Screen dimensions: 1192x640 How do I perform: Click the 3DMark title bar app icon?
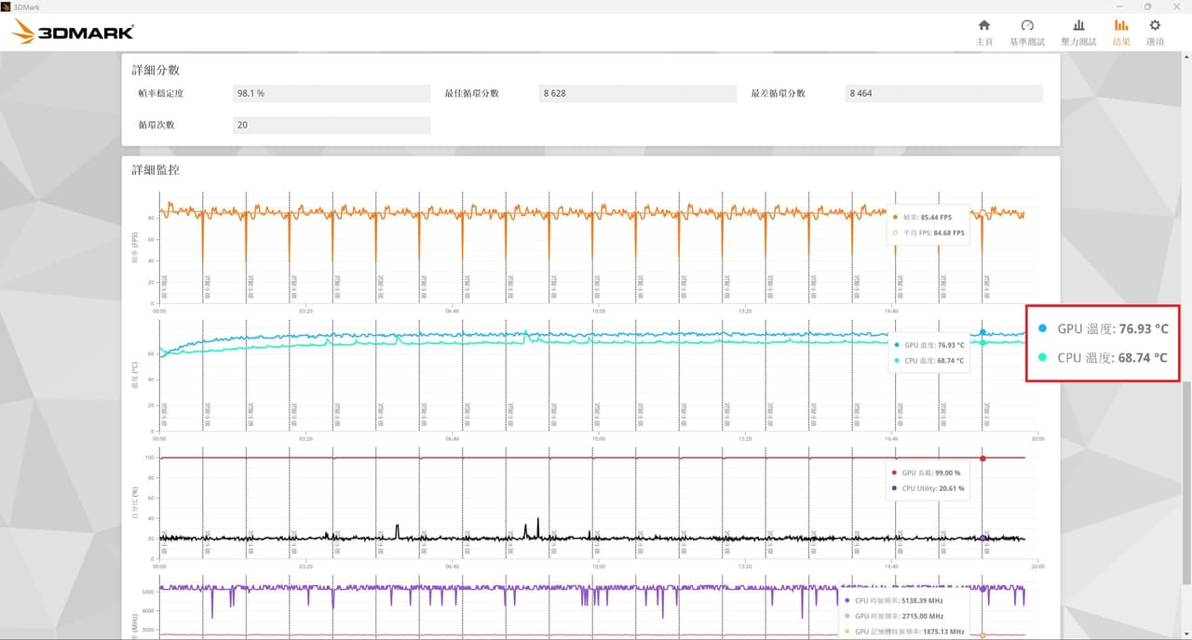click(x=6, y=6)
